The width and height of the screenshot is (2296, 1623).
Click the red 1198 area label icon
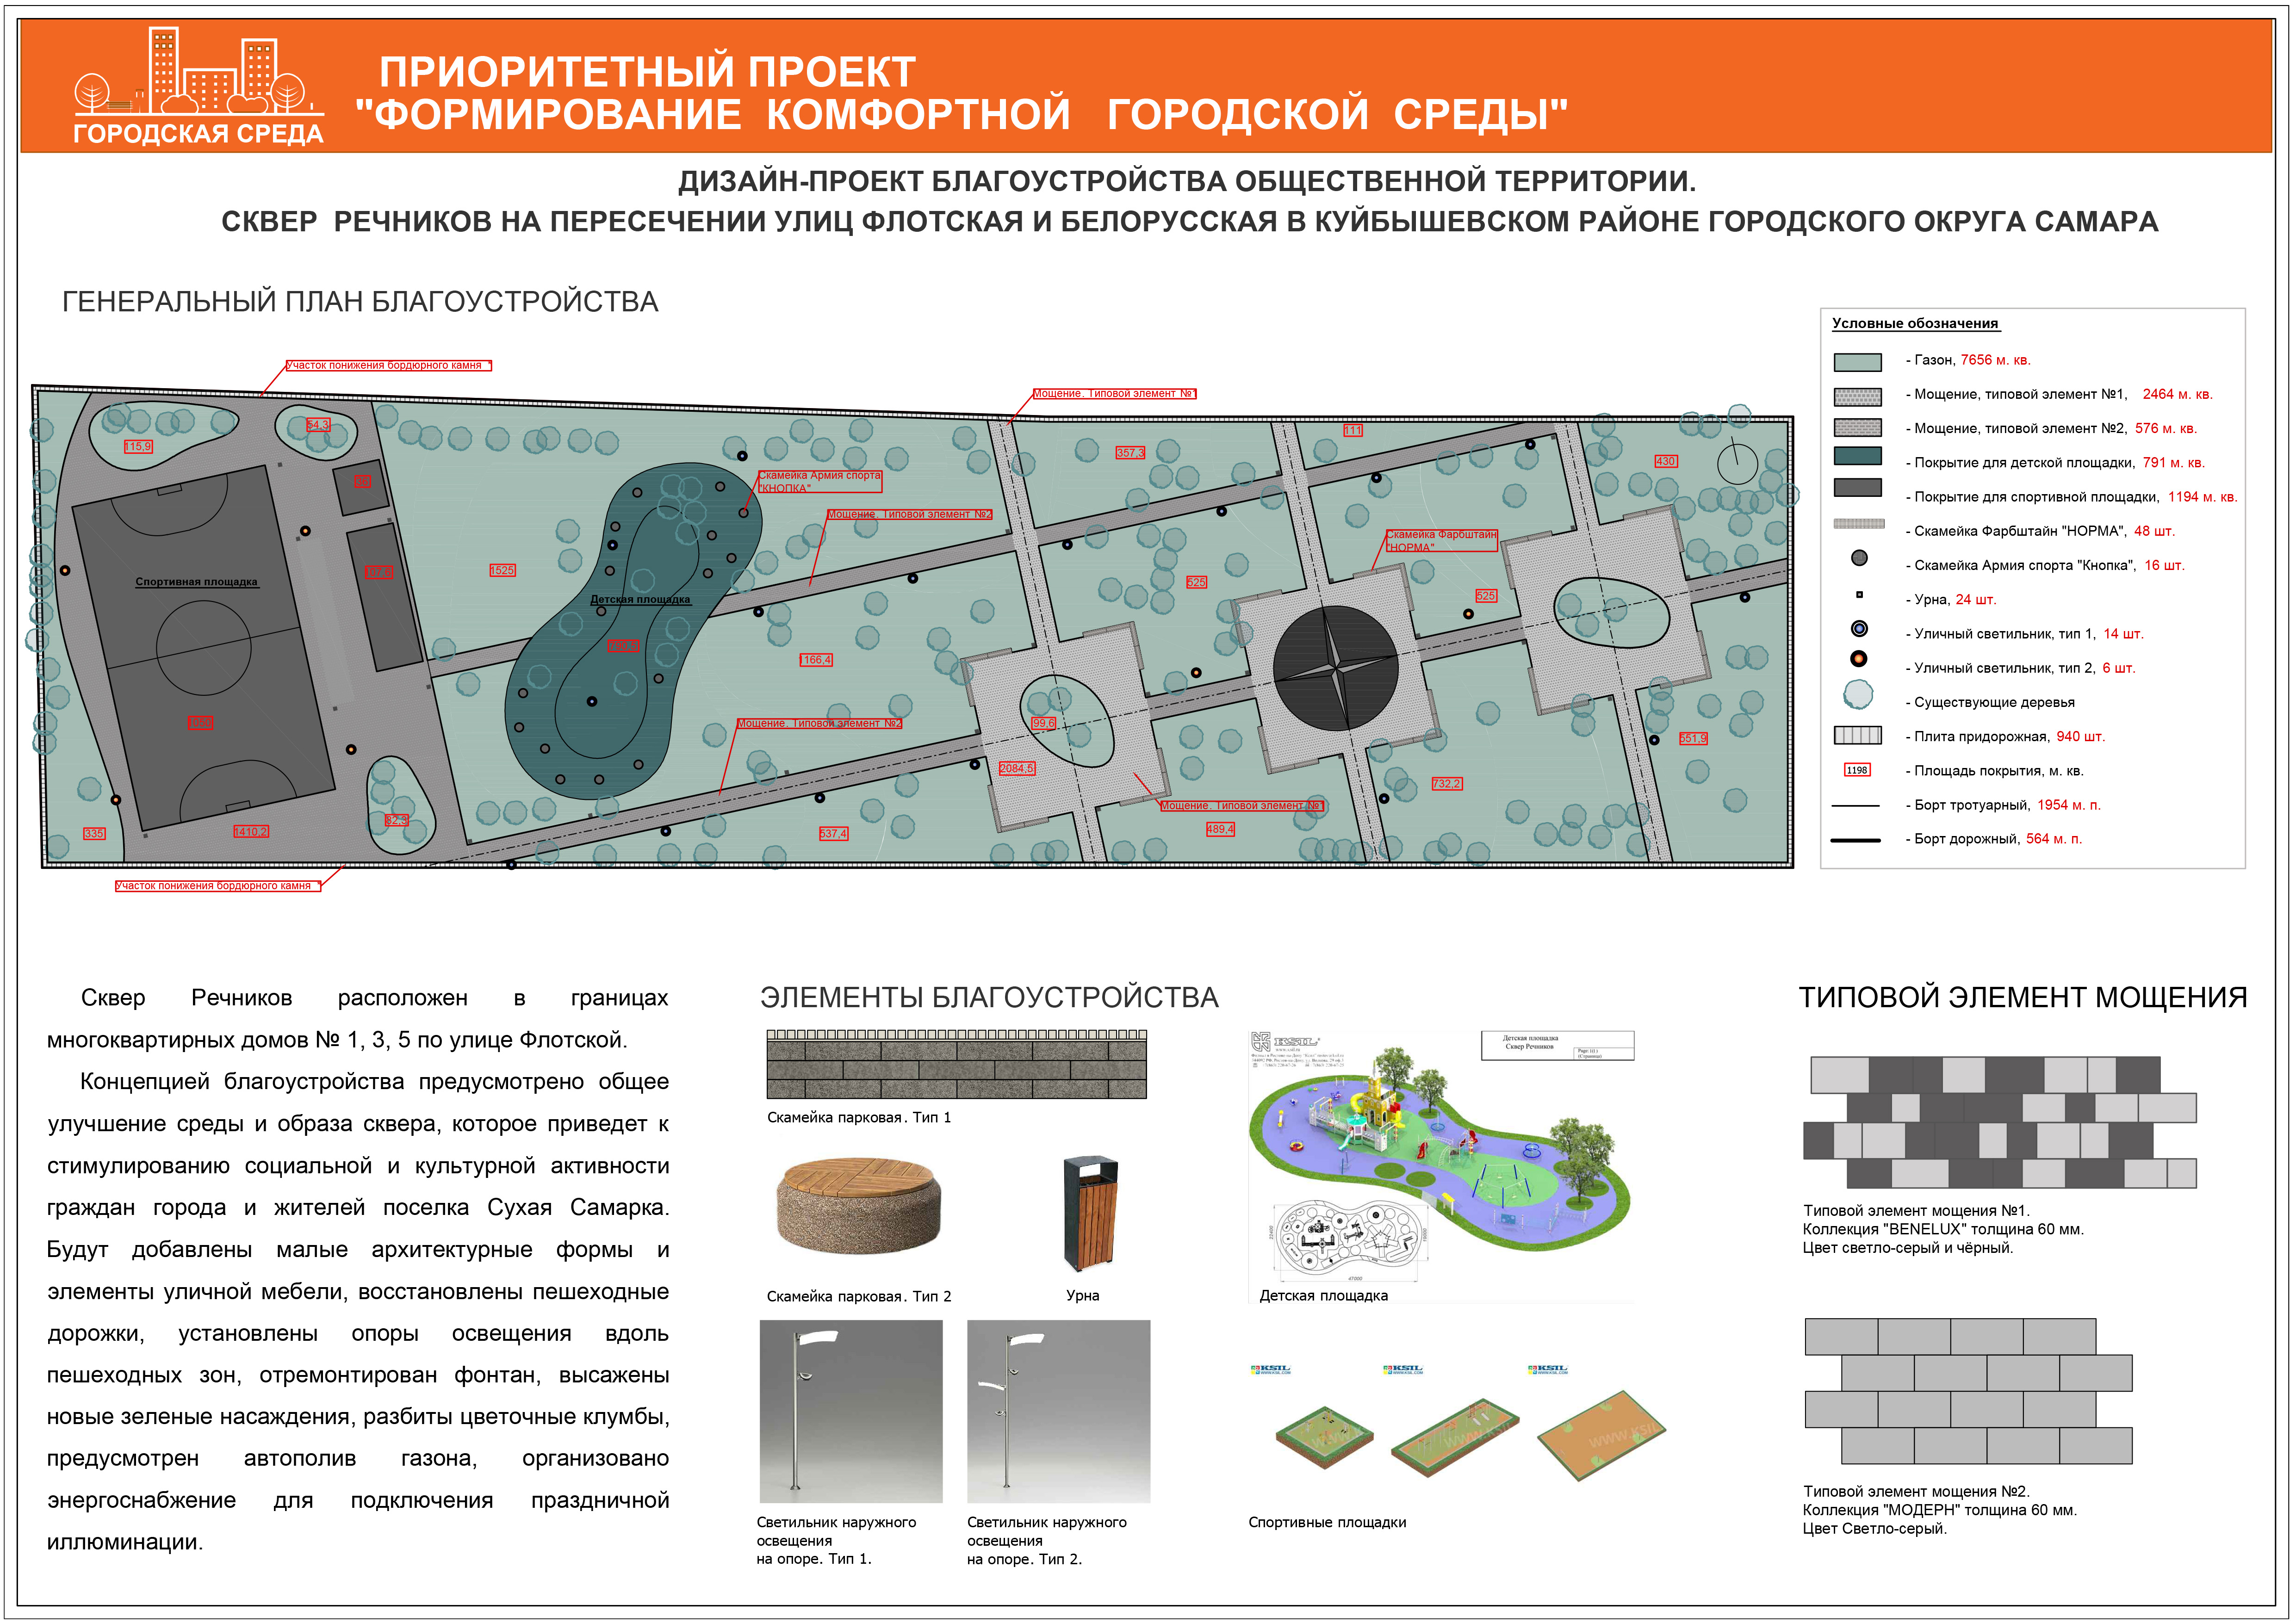pyautogui.click(x=1857, y=770)
